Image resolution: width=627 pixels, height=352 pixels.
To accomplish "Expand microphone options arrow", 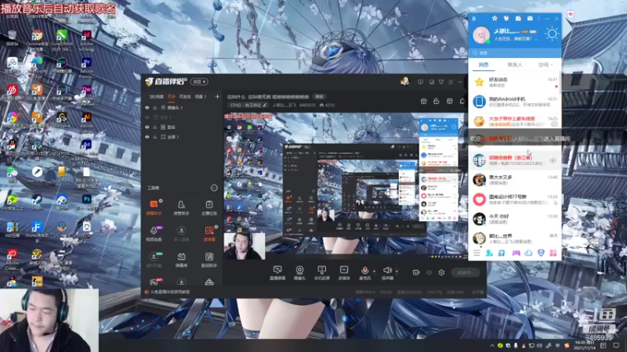I will 375,271.
